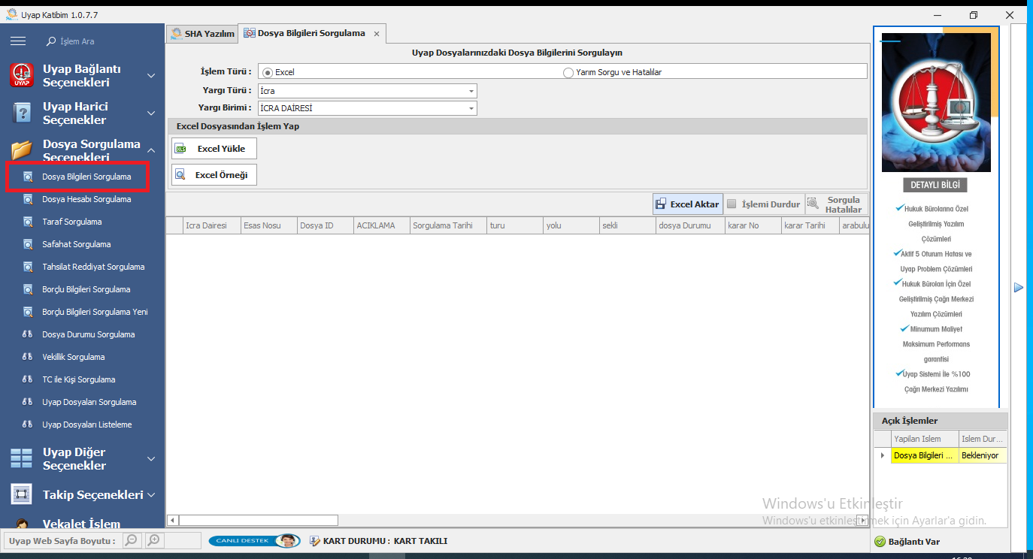The height and width of the screenshot is (559, 1033).
Task: Click the Sorgula Hatalılar button
Action: [x=836, y=204]
